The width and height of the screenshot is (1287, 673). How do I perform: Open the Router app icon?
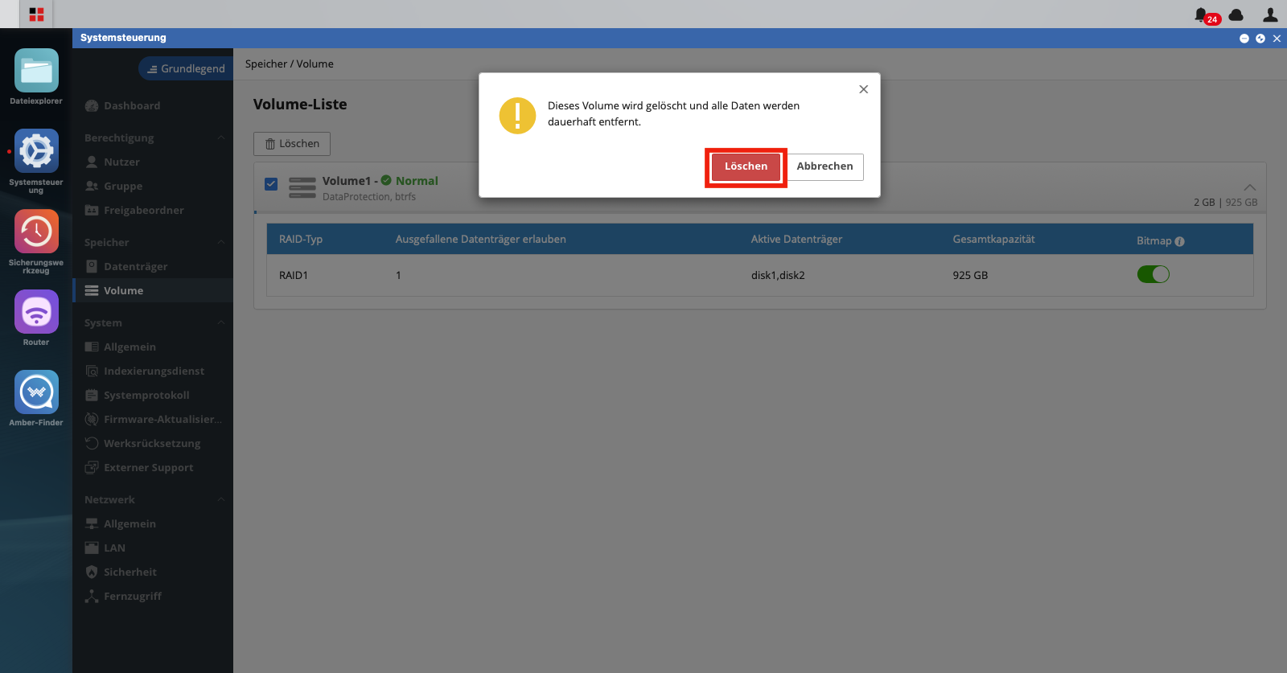(36, 312)
